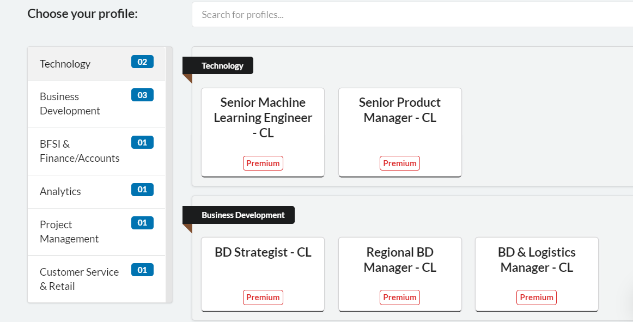This screenshot has height=322, width=633.
Task: Select the Technology category in sidebar
Action: [x=65, y=64]
